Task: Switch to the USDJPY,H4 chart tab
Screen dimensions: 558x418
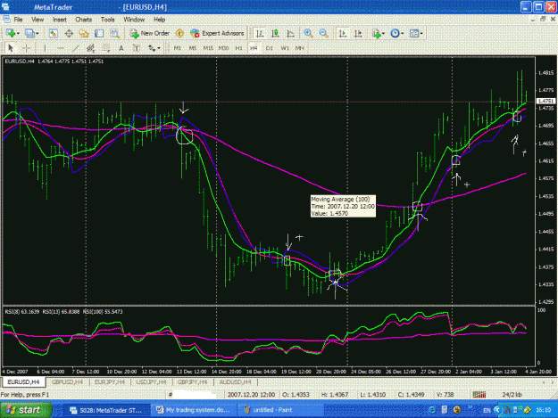Action: [x=151, y=382]
